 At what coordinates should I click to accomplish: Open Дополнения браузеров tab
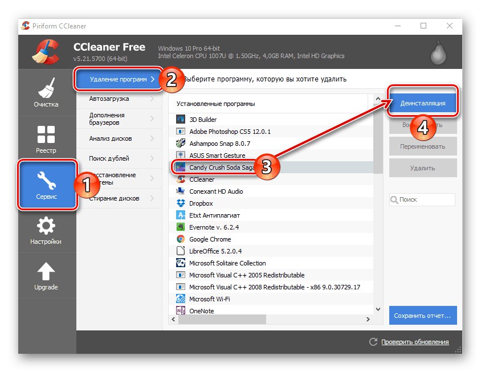[119, 118]
